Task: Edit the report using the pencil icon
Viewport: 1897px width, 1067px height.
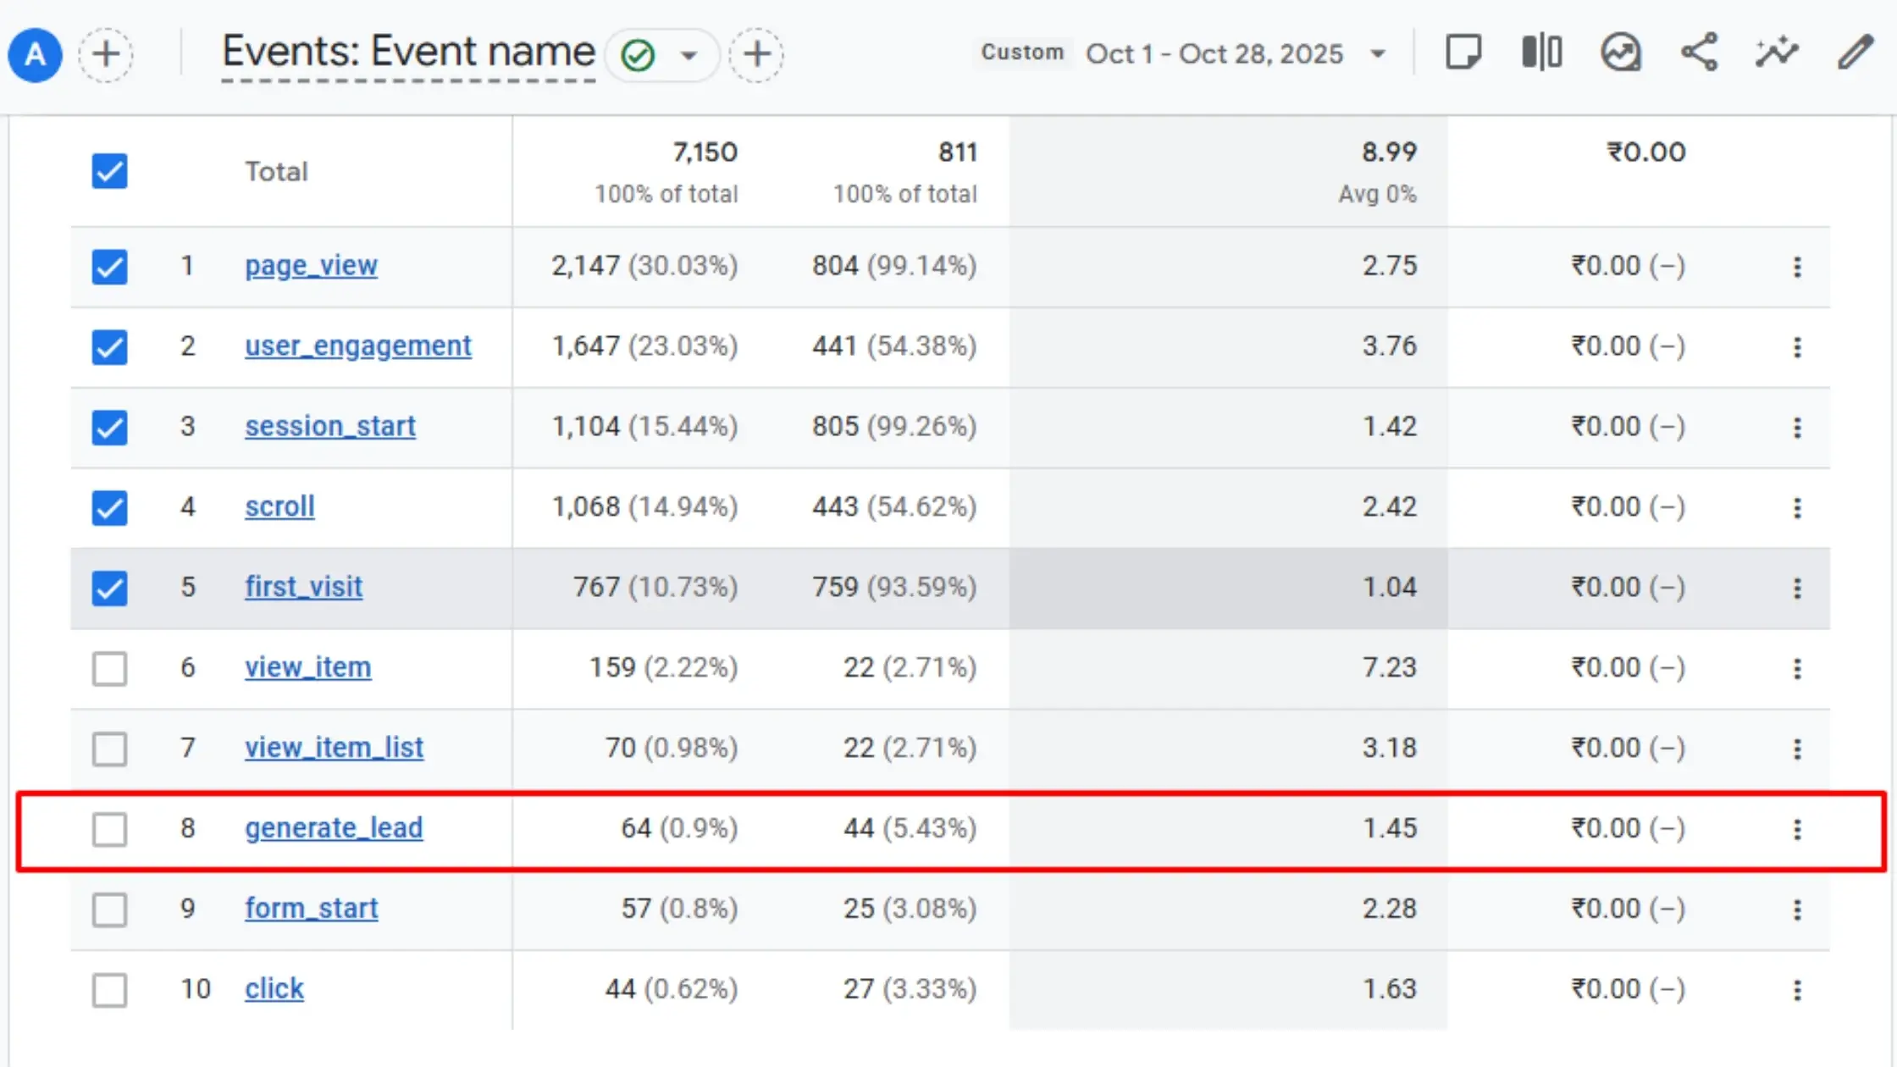Action: [x=1856, y=53]
